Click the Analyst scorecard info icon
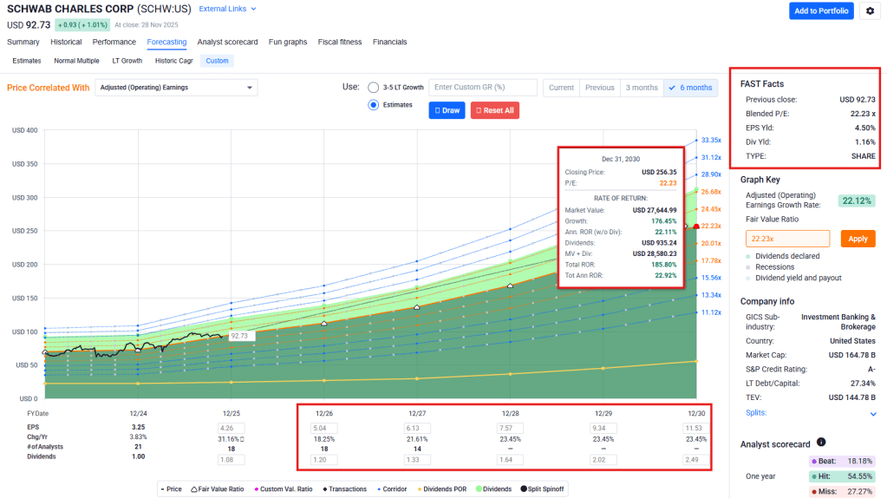Screen dimensions: 887x499 (x=821, y=443)
